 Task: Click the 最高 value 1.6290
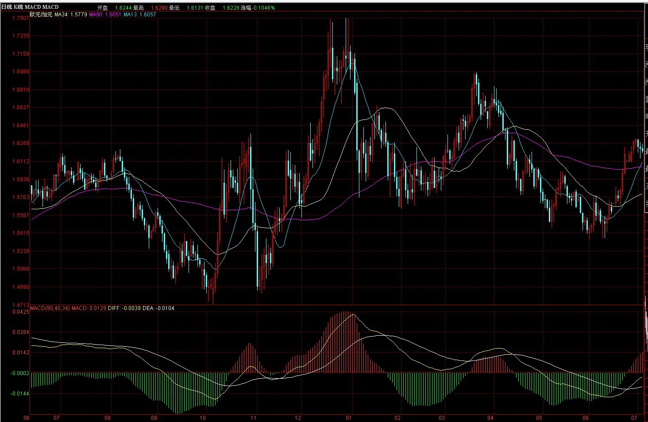[159, 8]
